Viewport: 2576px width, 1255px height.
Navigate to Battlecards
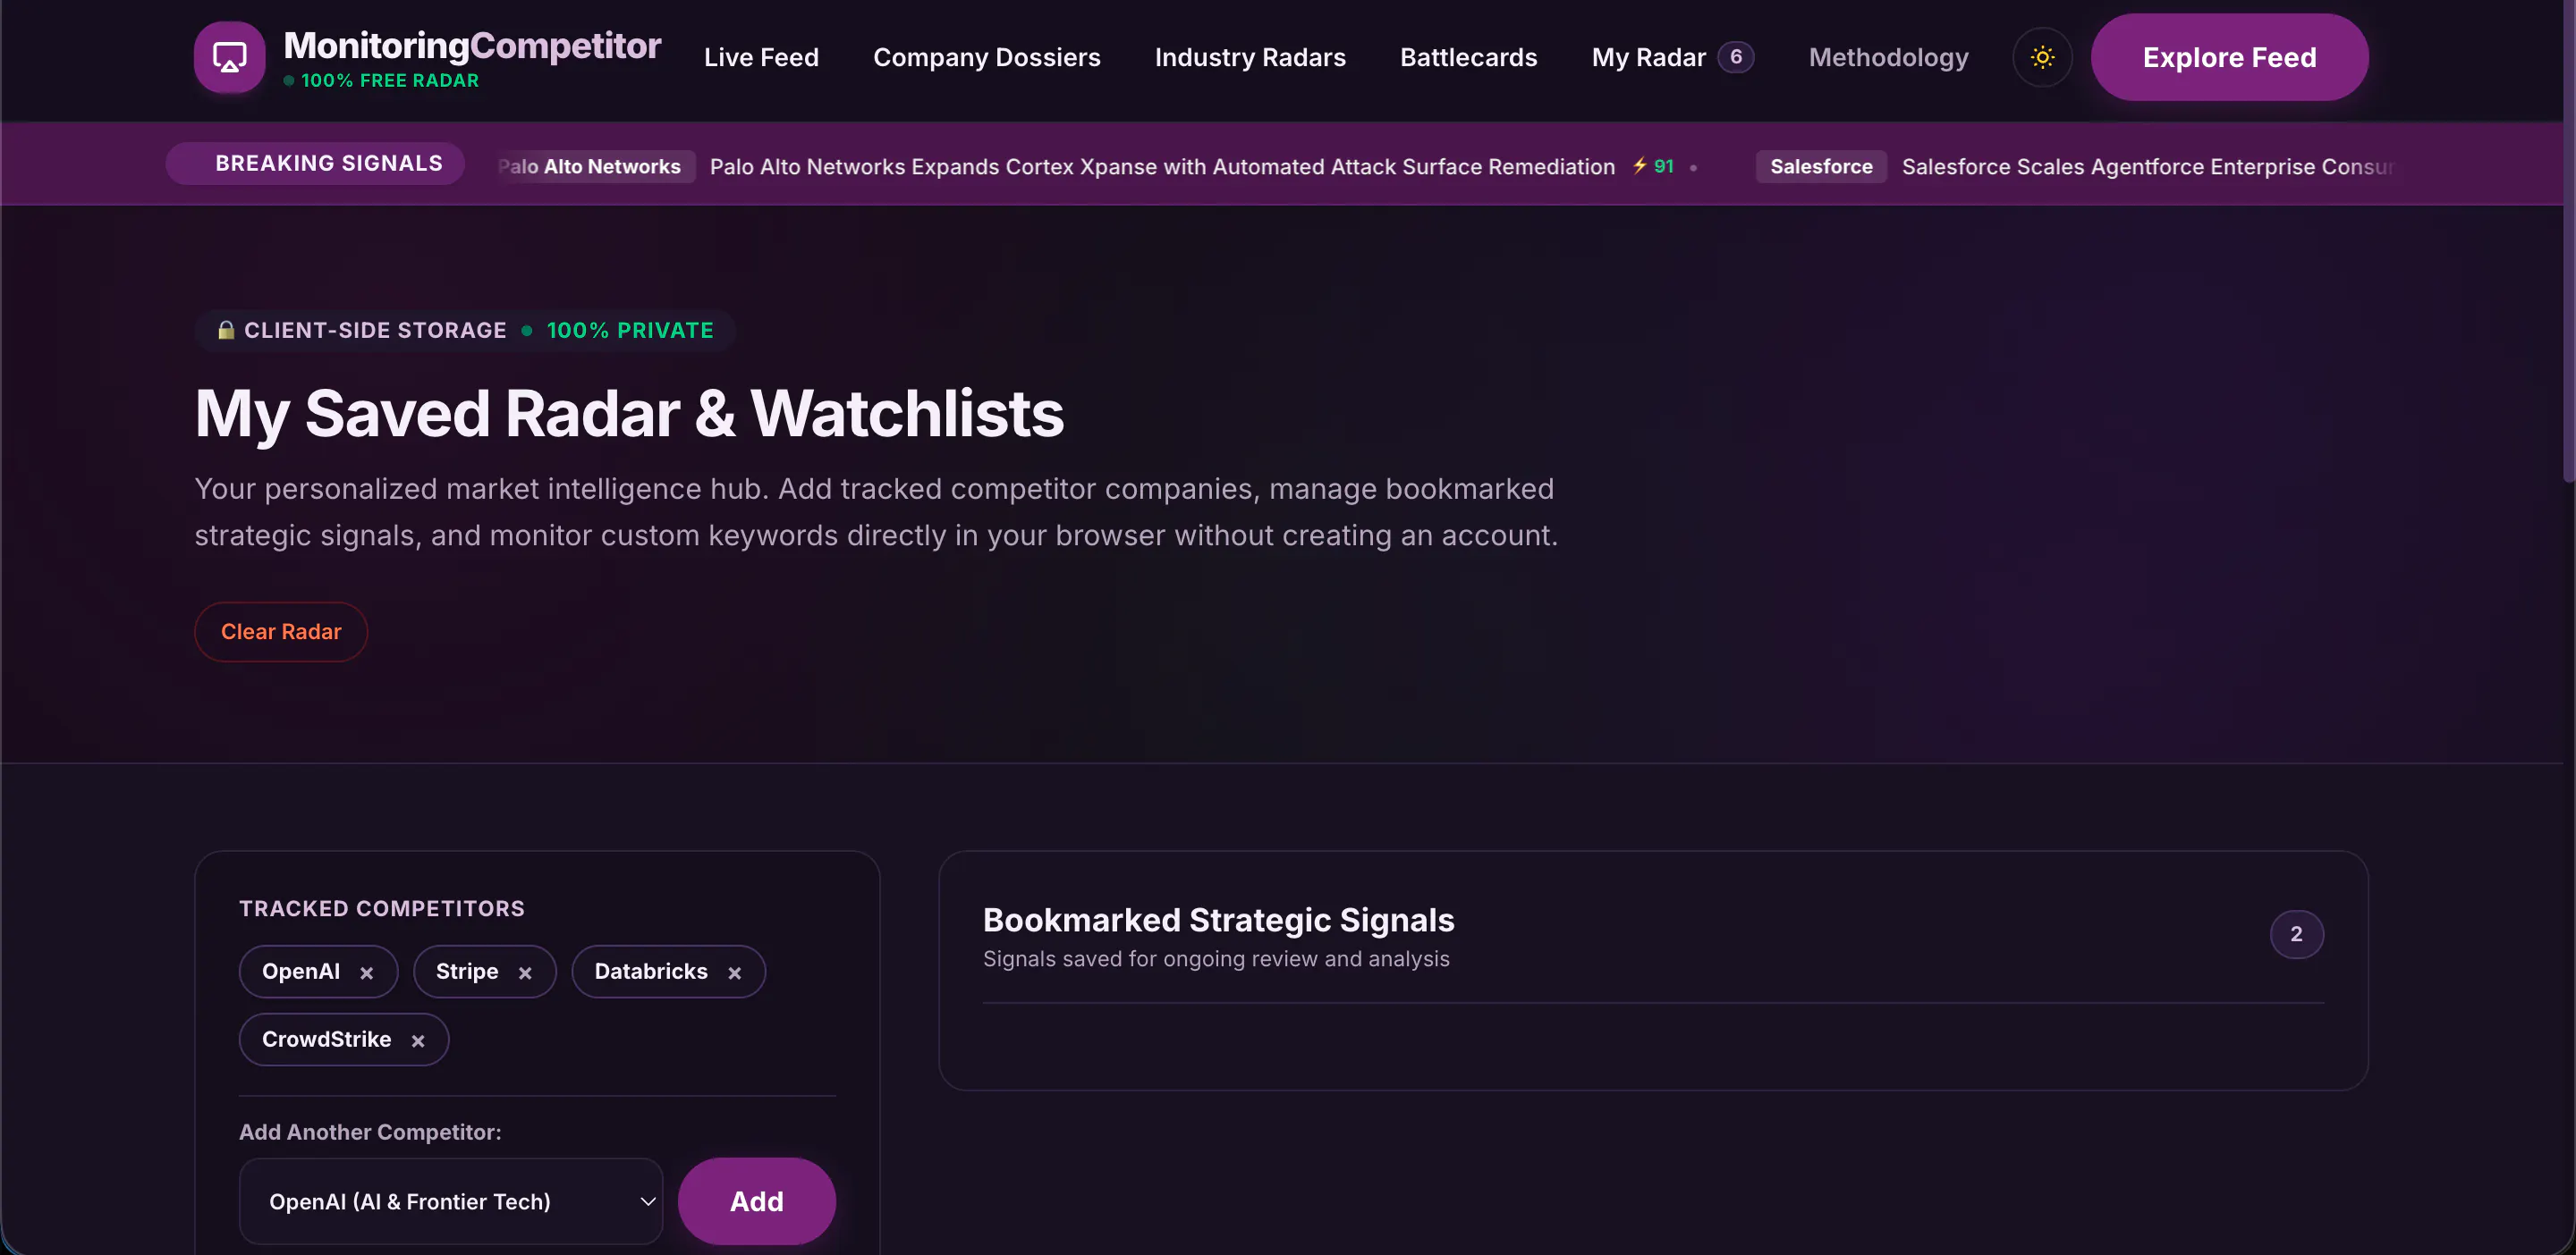(1468, 57)
